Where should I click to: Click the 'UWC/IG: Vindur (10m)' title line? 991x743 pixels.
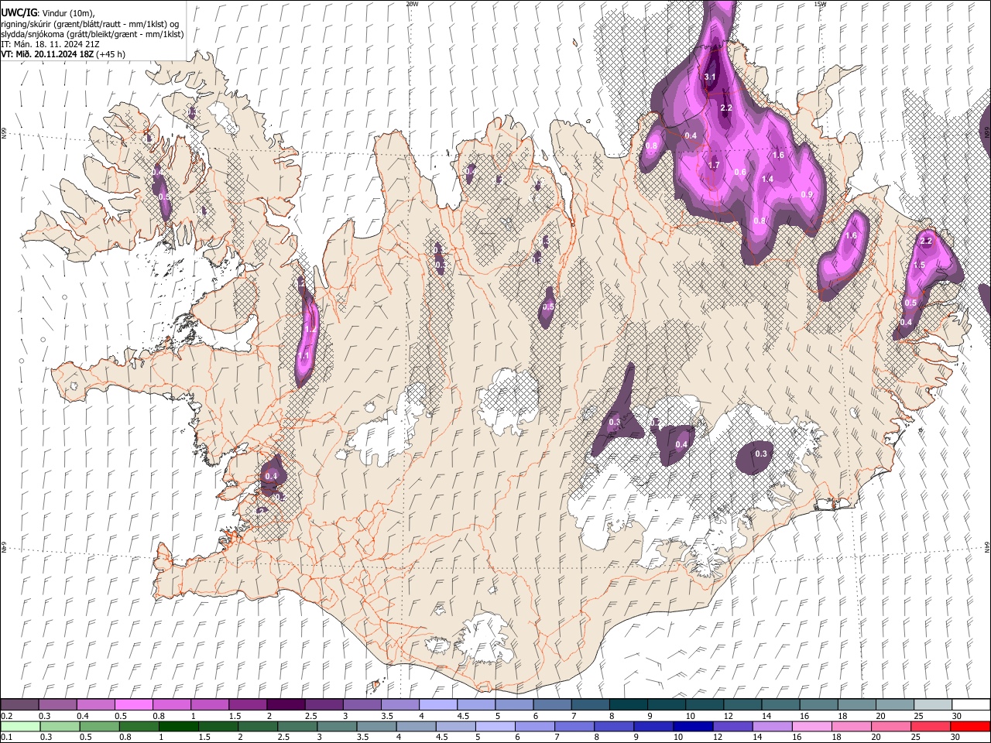tap(48, 13)
